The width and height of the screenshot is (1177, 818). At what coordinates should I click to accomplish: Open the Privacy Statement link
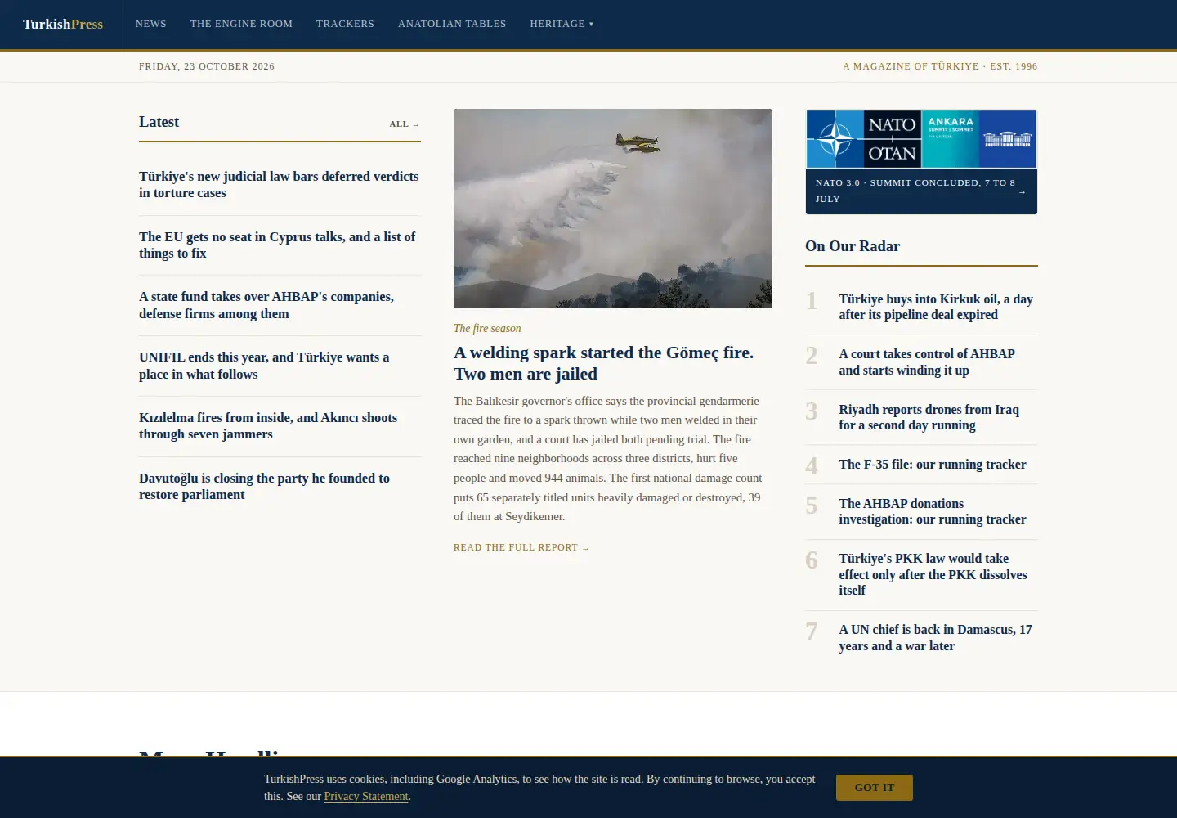point(366,797)
